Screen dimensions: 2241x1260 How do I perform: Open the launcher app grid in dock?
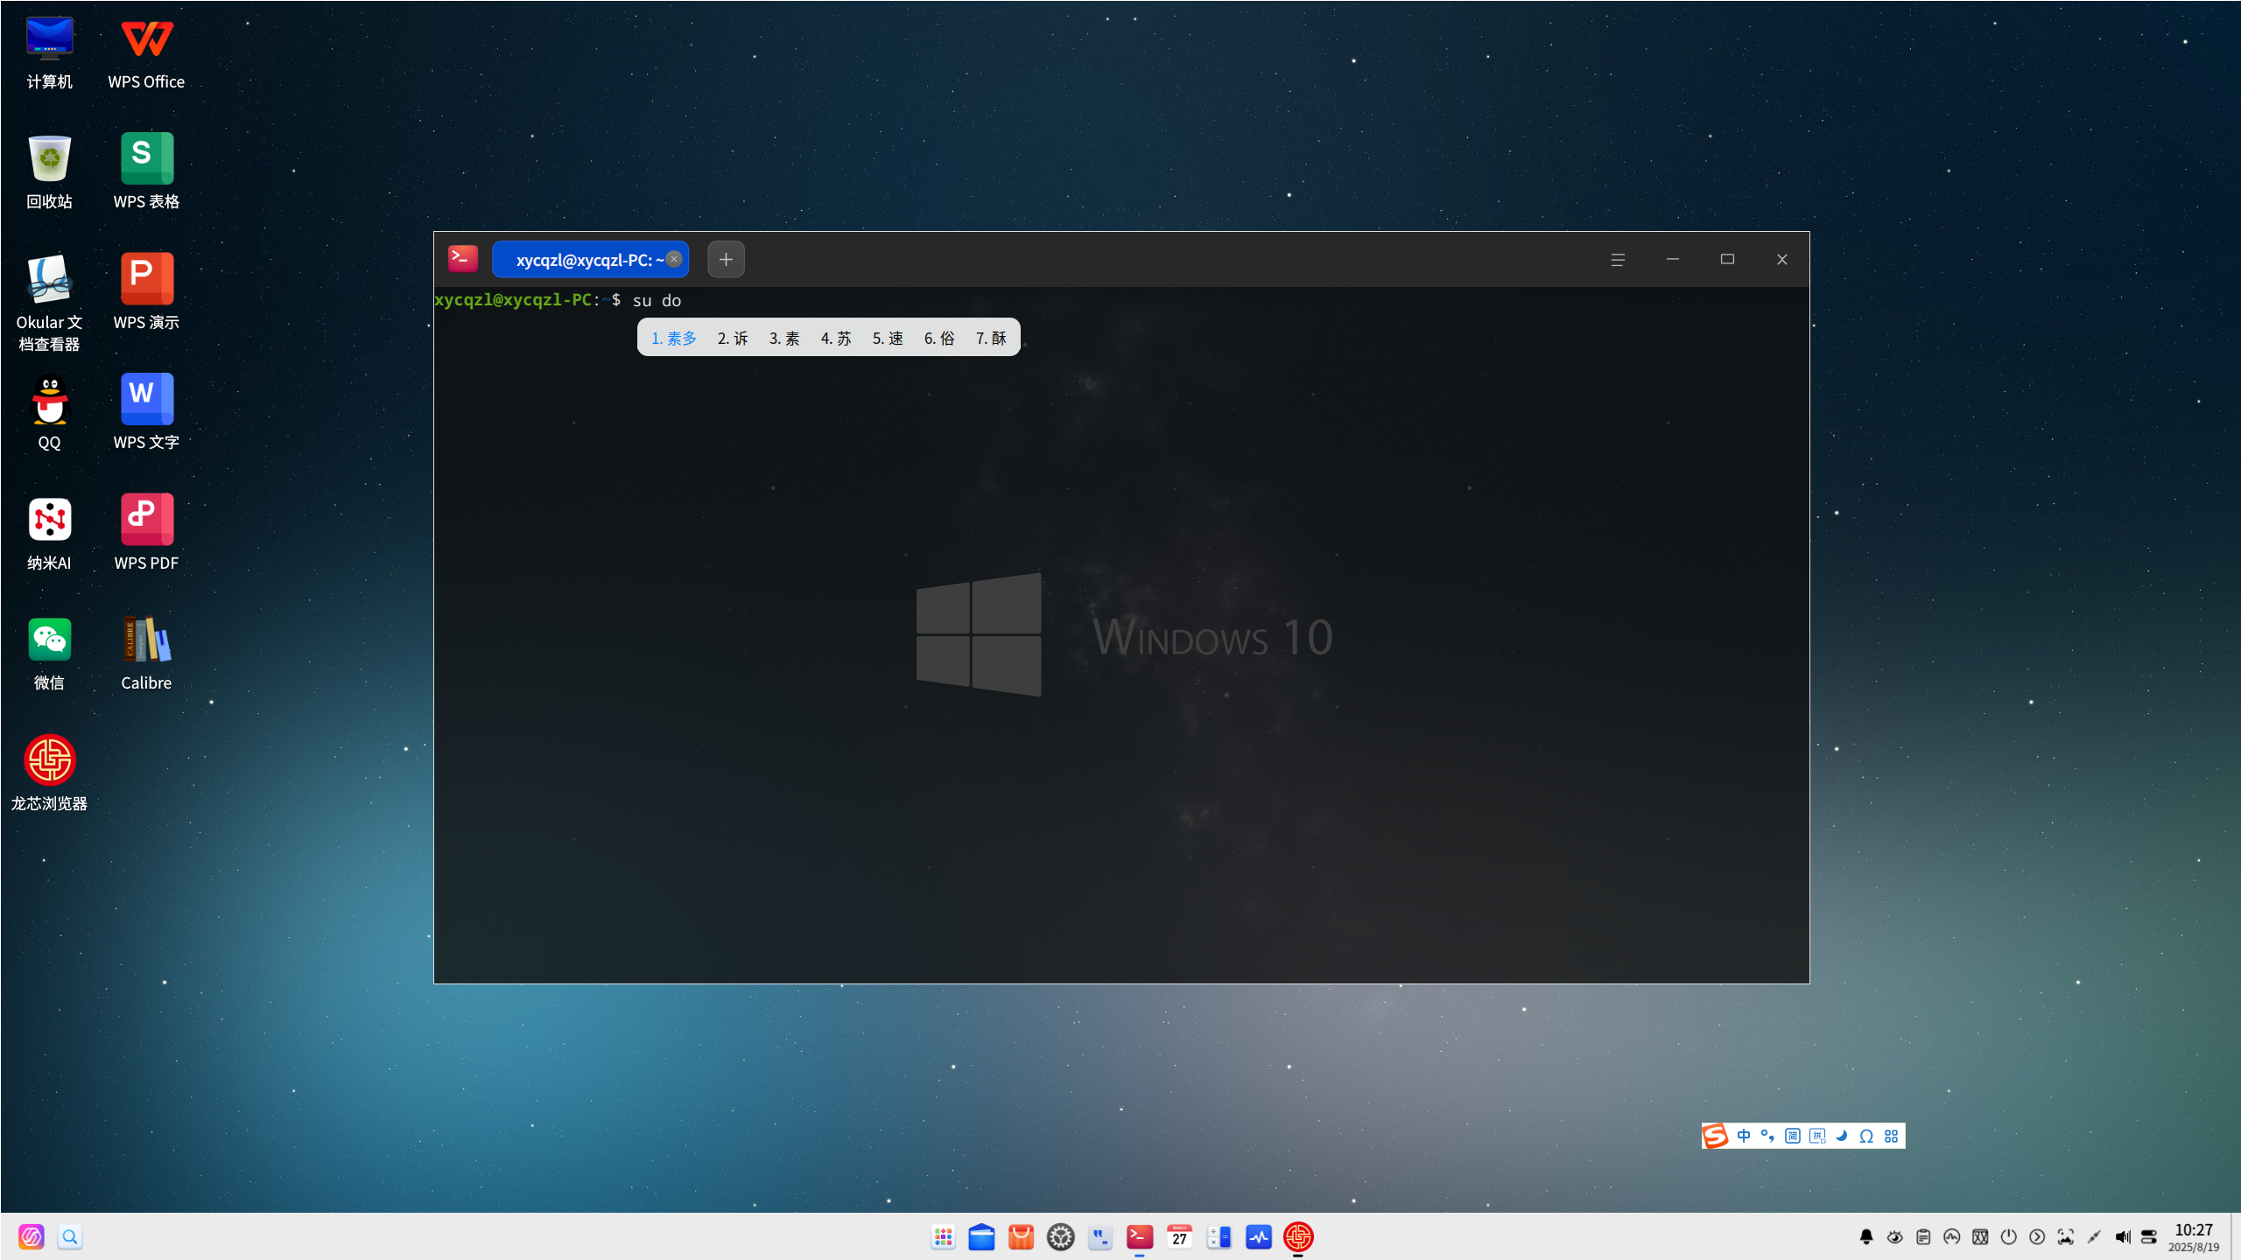coord(943,1236)
